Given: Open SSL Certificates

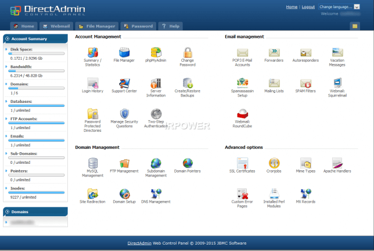Looking at the screenshot, I should coord(242,163).
